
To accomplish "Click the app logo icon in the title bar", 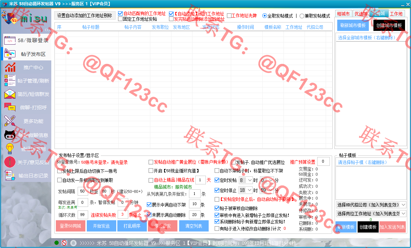I will (x=5, y=4).
